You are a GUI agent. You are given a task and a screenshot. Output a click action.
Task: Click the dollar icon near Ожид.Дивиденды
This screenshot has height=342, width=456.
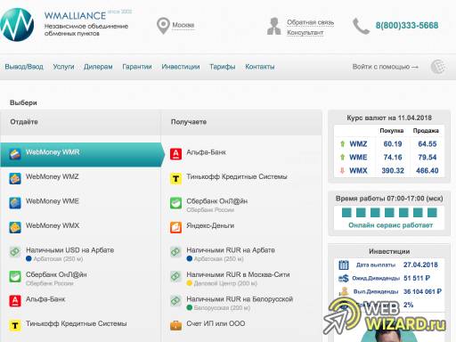point(344,278)
